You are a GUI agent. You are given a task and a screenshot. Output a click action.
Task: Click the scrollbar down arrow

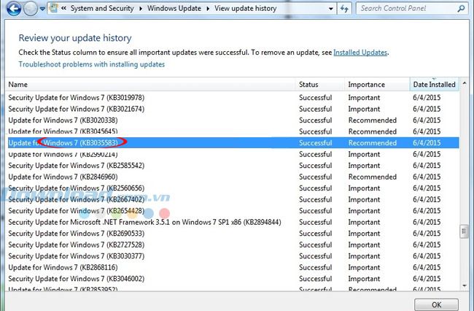pos(465,285)
